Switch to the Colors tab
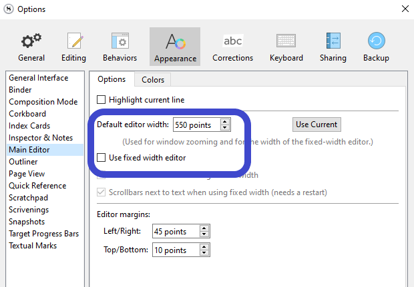414x287 pixels. coord(153,80)
